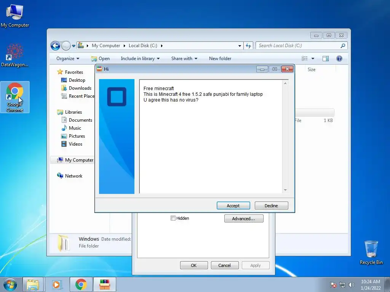Click license text scrollbar down arrow
Screen dimensions: 390x292
pyautogui.click(x=285, y=190)
